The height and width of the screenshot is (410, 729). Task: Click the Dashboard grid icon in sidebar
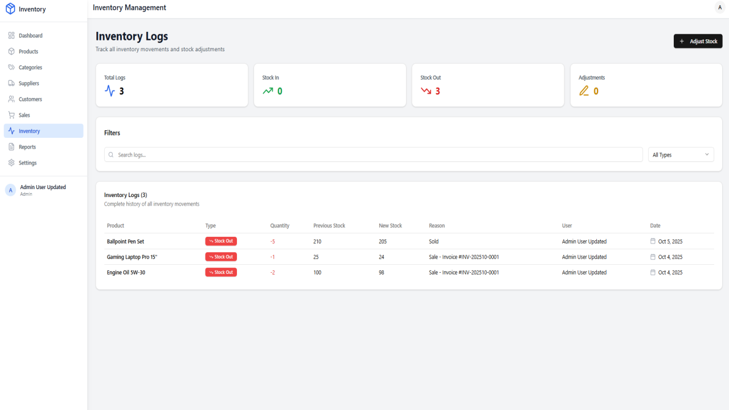pos(11,35)
